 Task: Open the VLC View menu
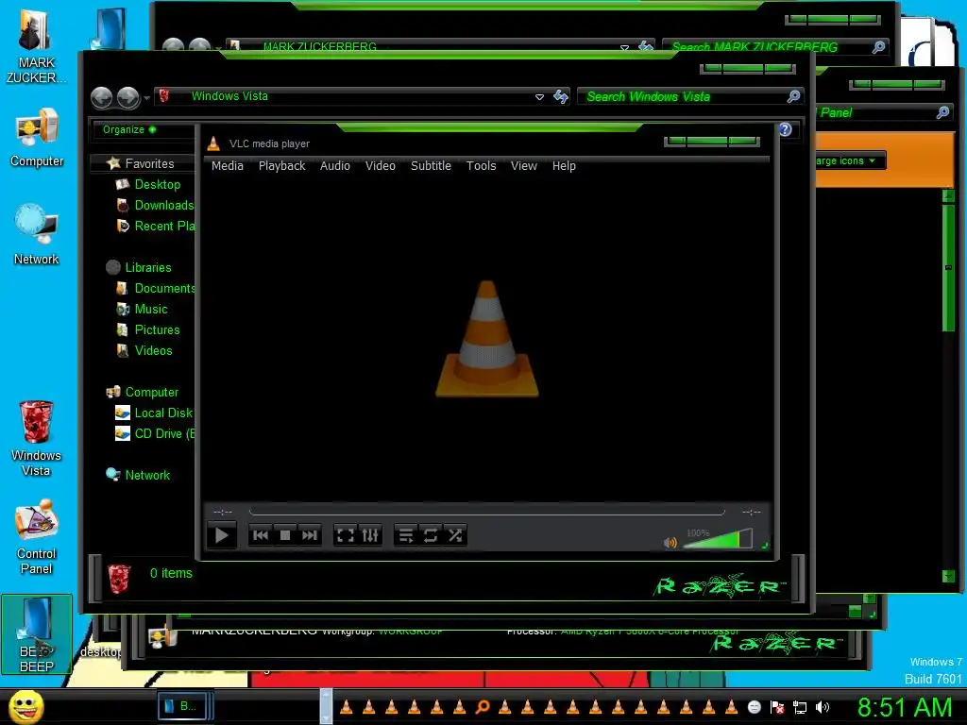coord(523,166)
